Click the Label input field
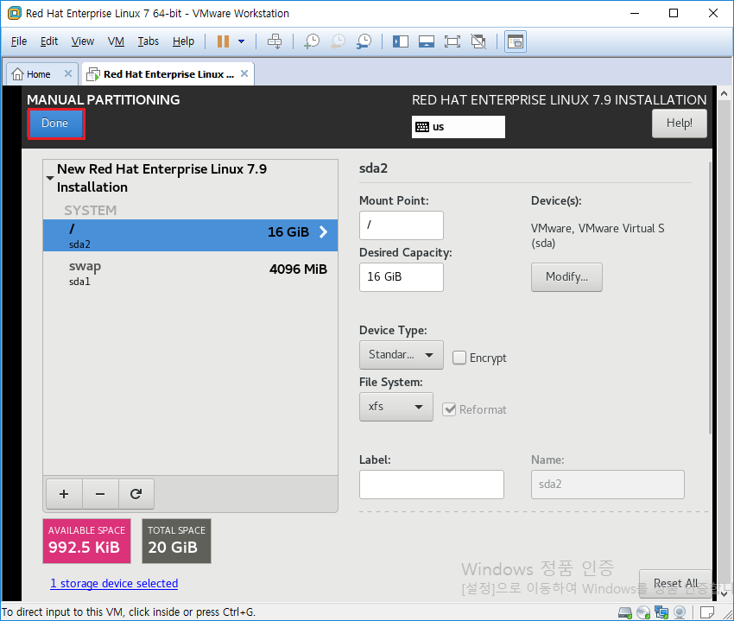The width and height of the screenshot is (734, 621). tap(432, 485)
